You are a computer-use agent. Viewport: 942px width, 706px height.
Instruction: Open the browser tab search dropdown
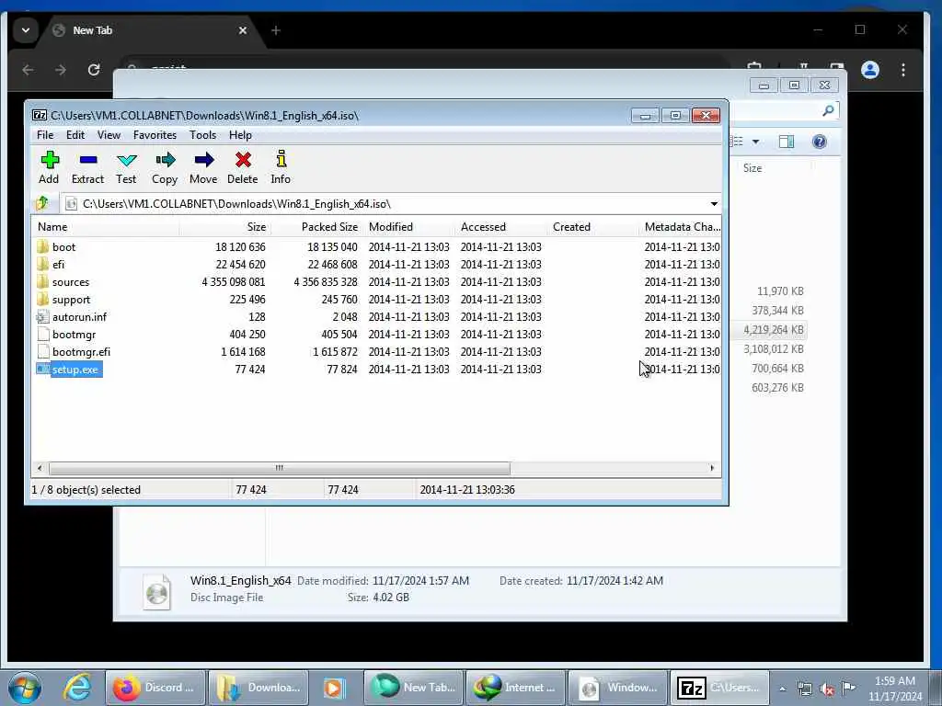(x=26, y=30)
